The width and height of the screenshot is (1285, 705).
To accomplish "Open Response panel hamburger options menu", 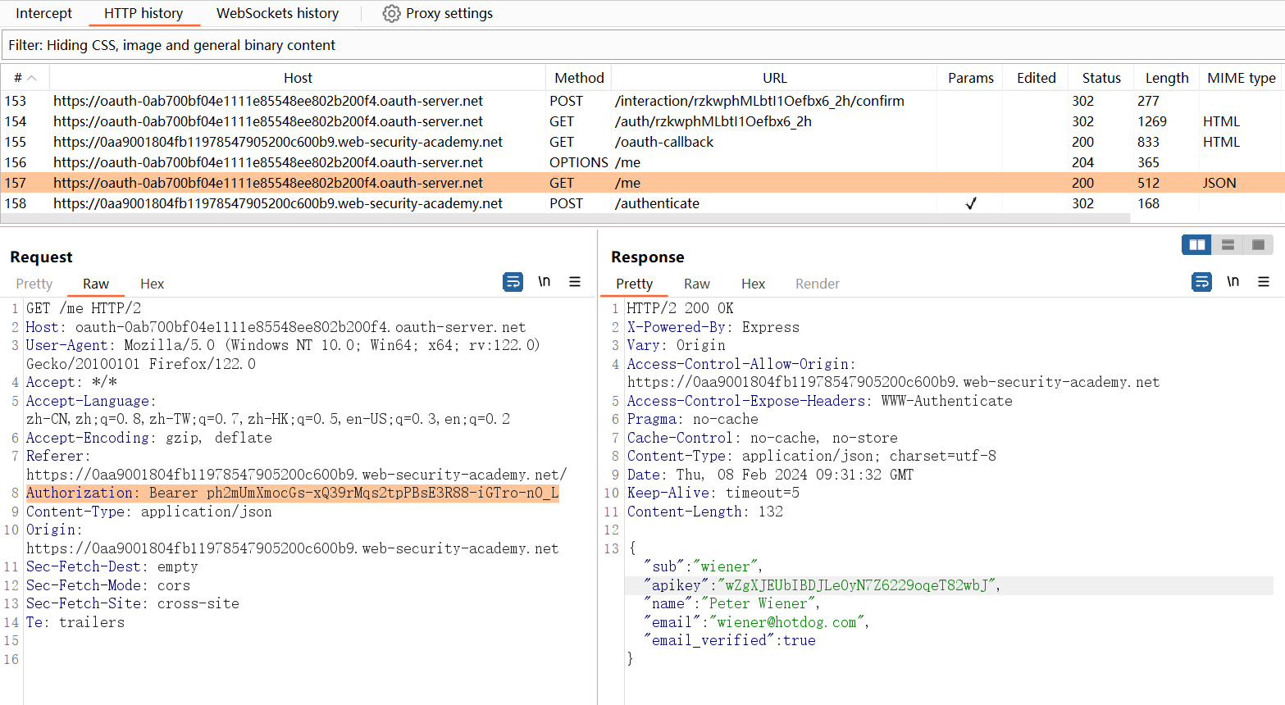I will click(1264, 282).
